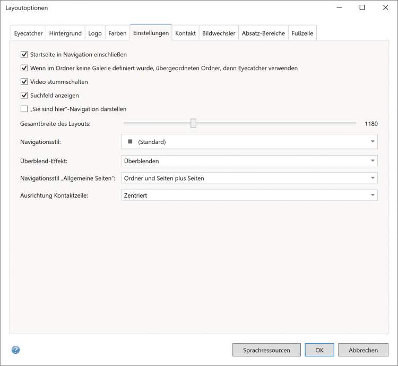398x366 pixels.
Task: Enable the „Sie sind hier"-Navigation checkbox
Action: tap(24, 109)
